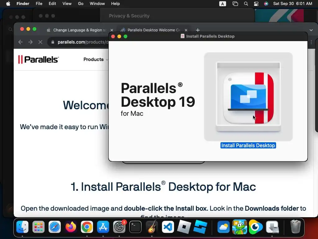Stop loading the page in Chrome
Image resolution: width=318 pixels, height=239 pixels.
(x=40, y=42)
